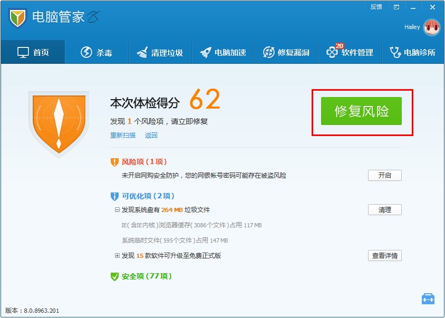This screenshot has height=318, width=445.
Task: Click the 首页 monitor icon
Action: 23,52
